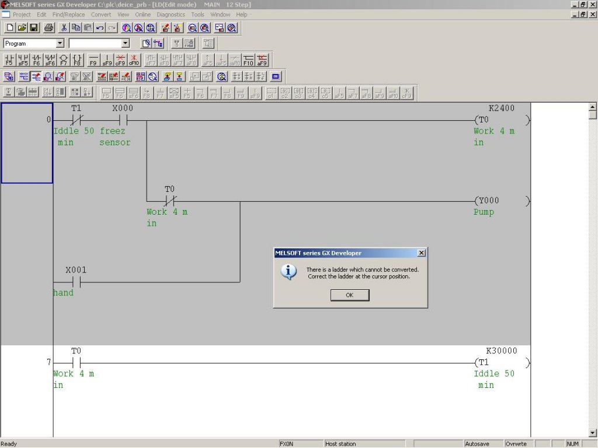Open the Online menu
The width and height of the screenshot is (598, 448).
pos(143,15)
